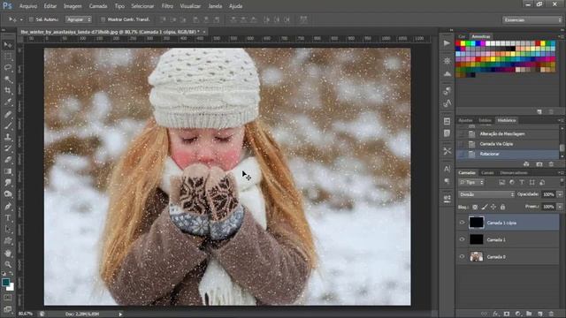The height and width of the screenshot is (318, 566).
Task: Select the Eyedropper tool
Action: click(8, 102)
